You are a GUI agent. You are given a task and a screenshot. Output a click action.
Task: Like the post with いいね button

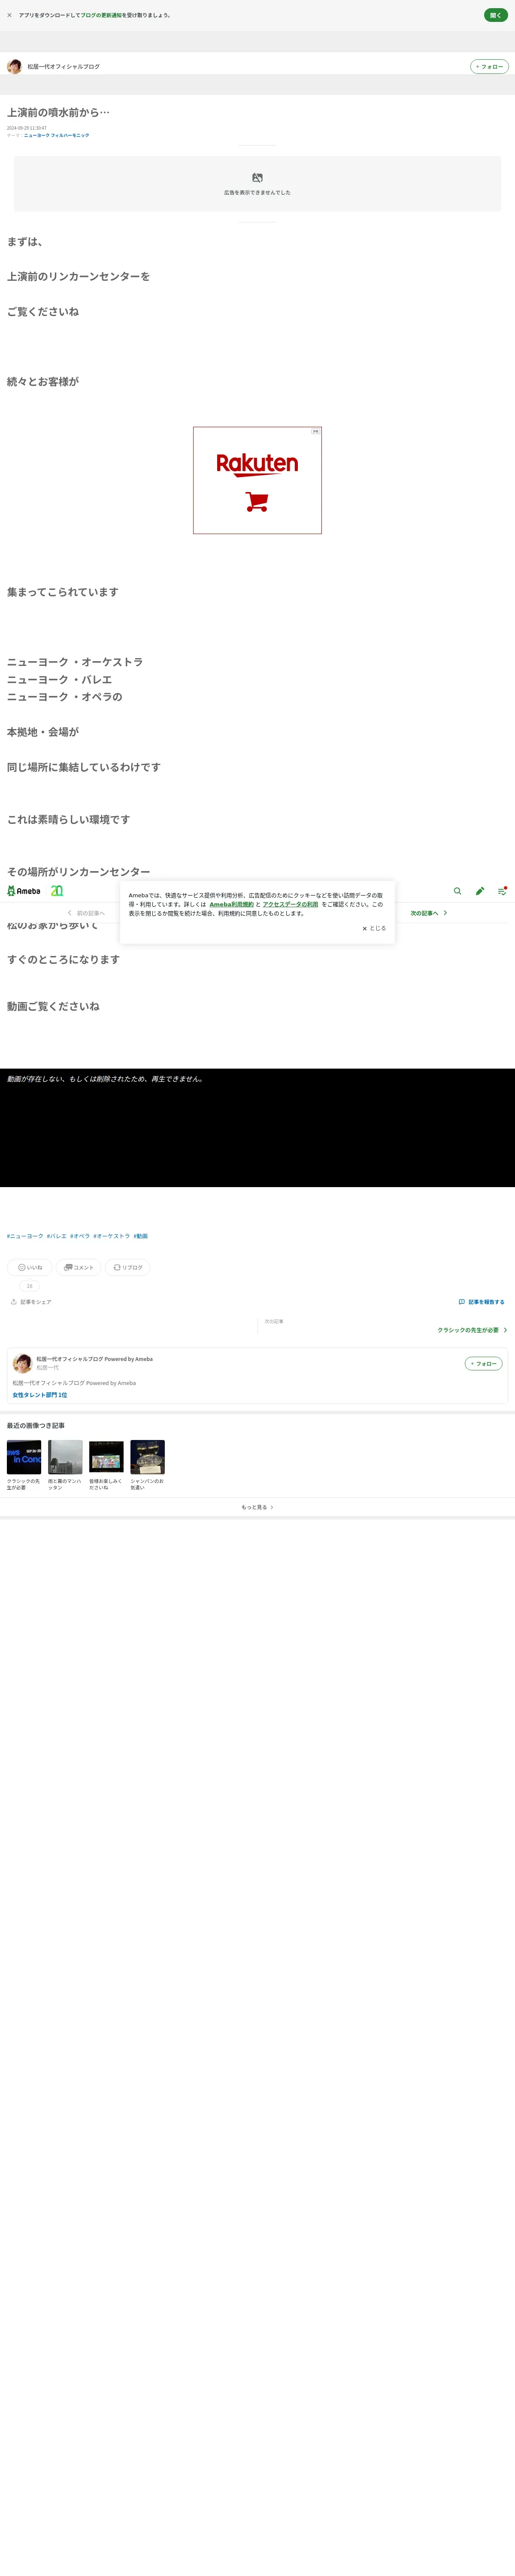click(x=30, y=1267)
